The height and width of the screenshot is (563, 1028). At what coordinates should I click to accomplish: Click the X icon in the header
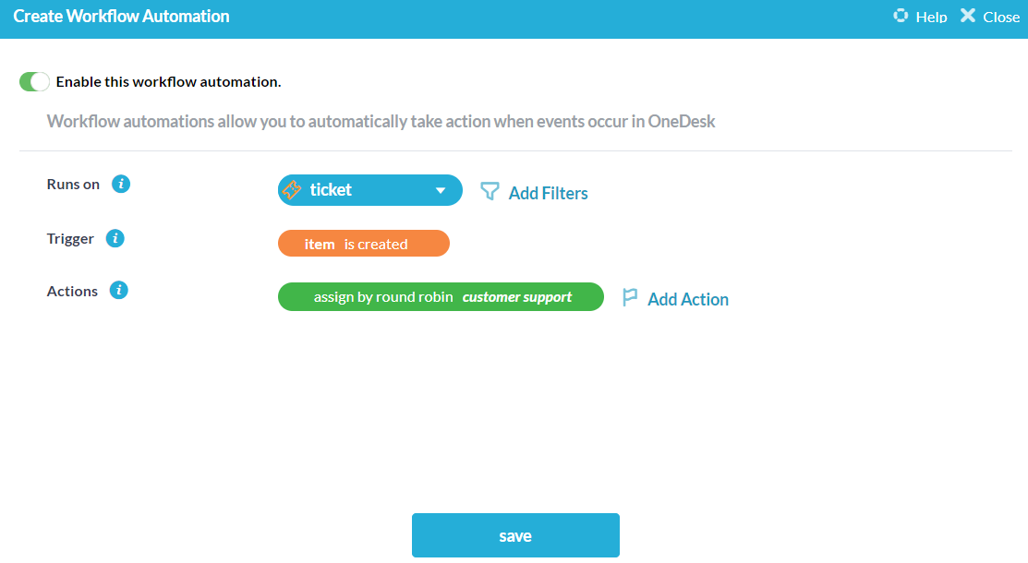[x=967, y=16]
